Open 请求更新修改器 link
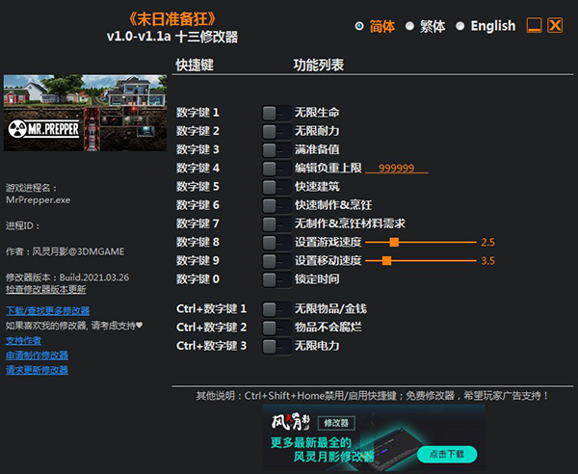Screen dimensions: 578x474 coord(37,370)
